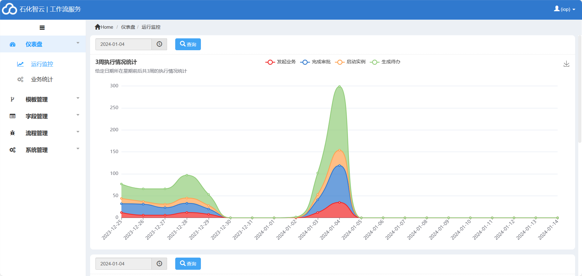This screenshot has height=276, width=582.
Task: Click the list icon beside 字段管理
Action: [13, 116]
